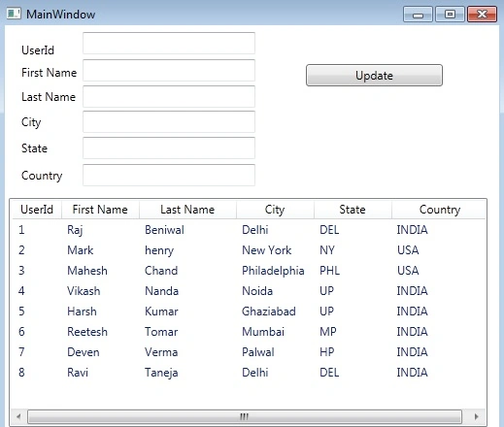This screenshot has width=504, height=427.
Task: Select the row for Reetesh Tomar
Action: coord(249,332)
